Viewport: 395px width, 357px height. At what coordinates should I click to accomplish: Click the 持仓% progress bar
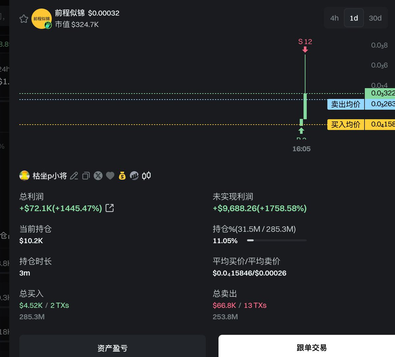pos(277,240)
